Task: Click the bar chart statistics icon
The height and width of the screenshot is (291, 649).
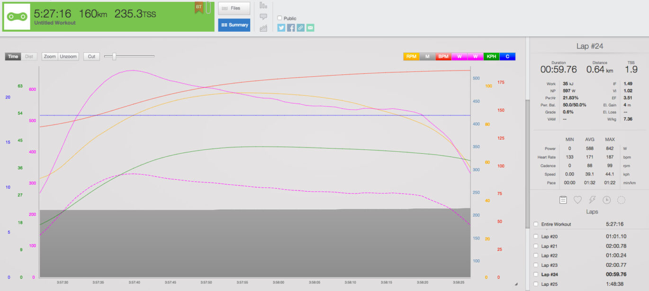Action: tap(262, 6)
